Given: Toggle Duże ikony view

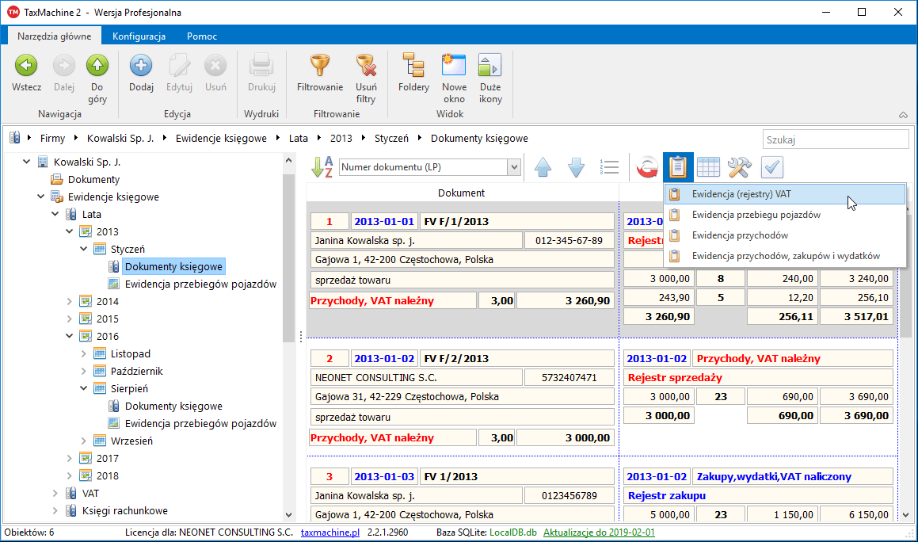Looking at the screenshot, I should pos(490,66).
